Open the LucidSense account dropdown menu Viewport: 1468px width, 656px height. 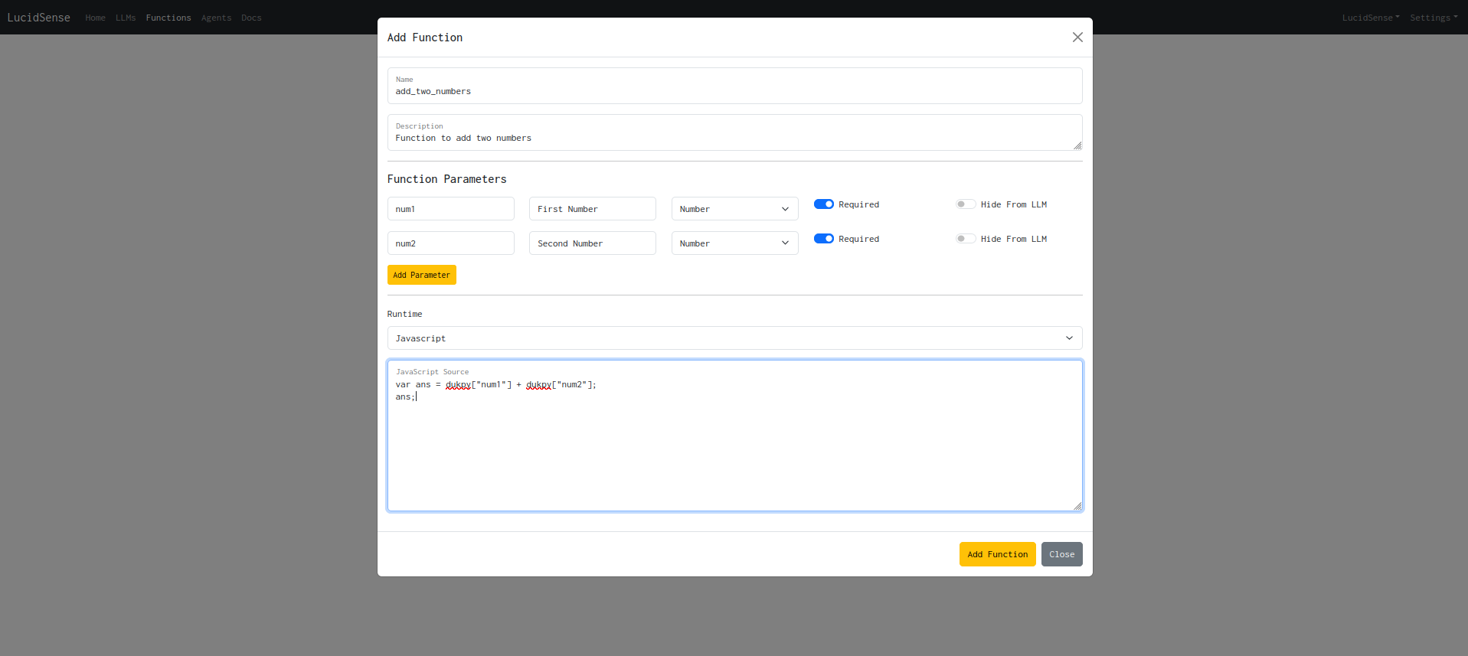[x=1370, y=18]
